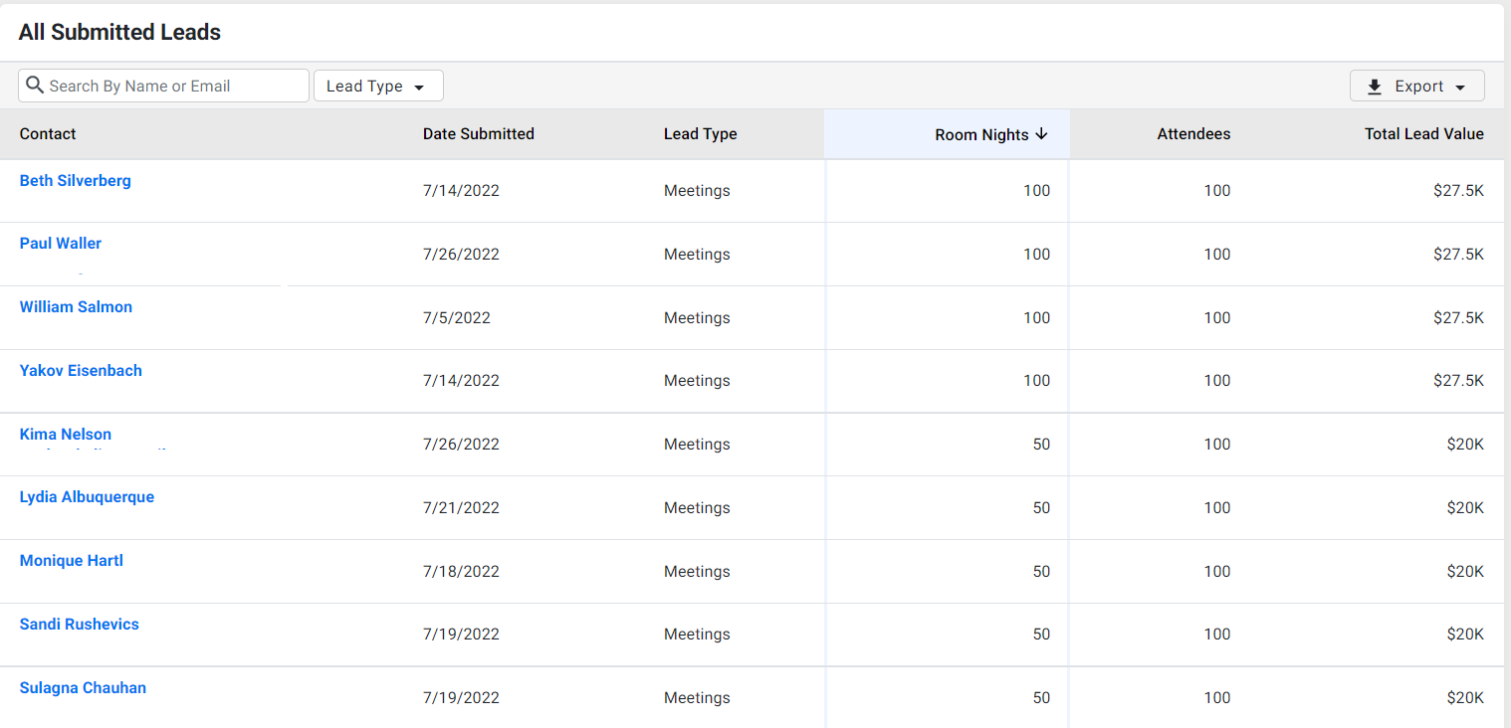Click Attendees 100 in Paul Waller's row
The width and height of the screenshot is (1511, 728).
(1217, 255)
